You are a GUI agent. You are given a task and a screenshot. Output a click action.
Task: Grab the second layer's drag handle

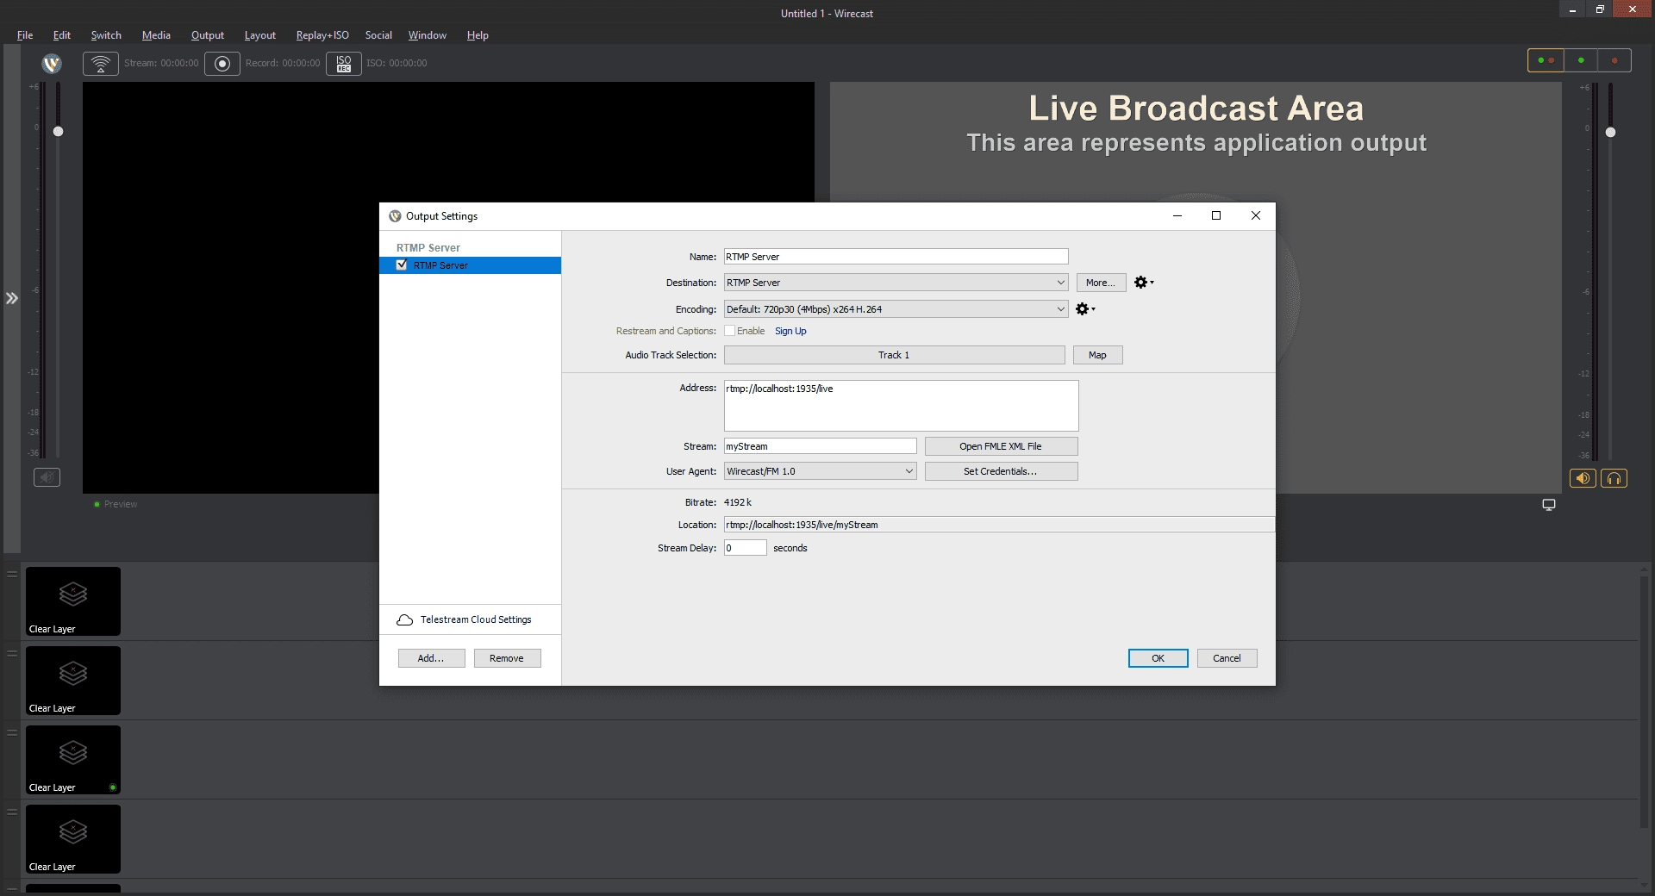pyautogui.click(x=12, y=653)
